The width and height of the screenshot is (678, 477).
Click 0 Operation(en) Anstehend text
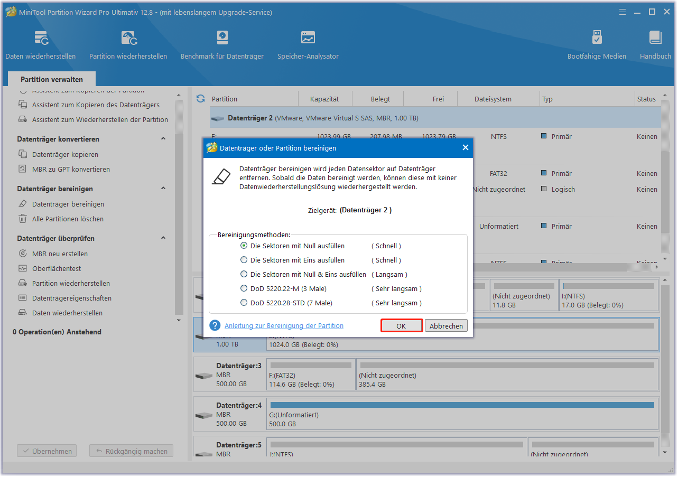(x=57, y=332)
